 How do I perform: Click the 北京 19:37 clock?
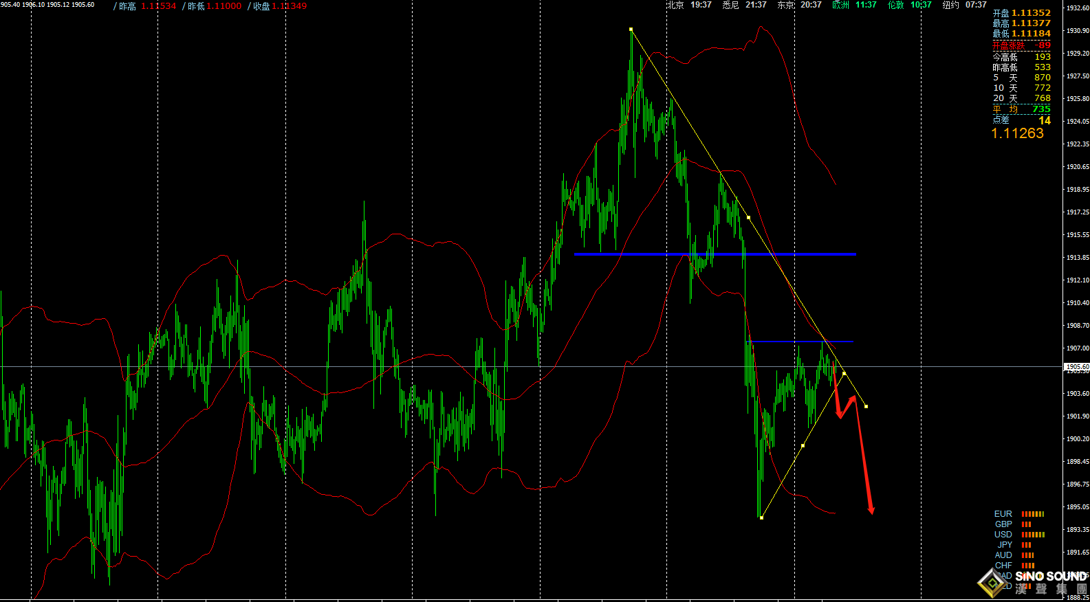pyautogui.click(x=688, y=5)
